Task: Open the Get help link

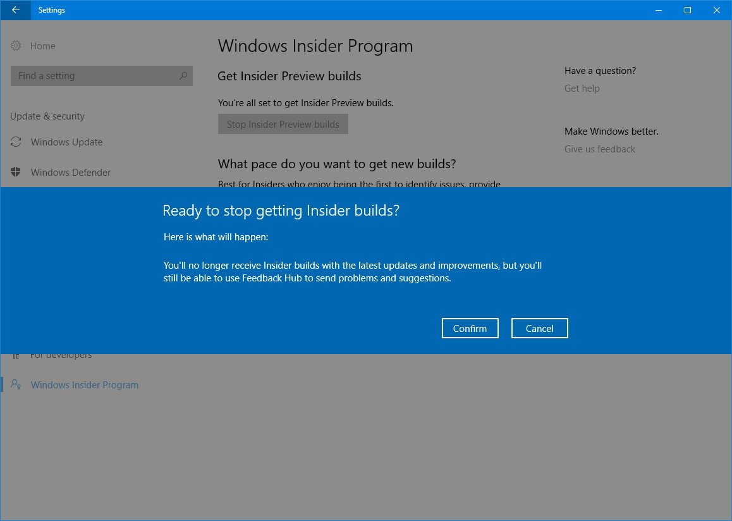Action: 582,89
